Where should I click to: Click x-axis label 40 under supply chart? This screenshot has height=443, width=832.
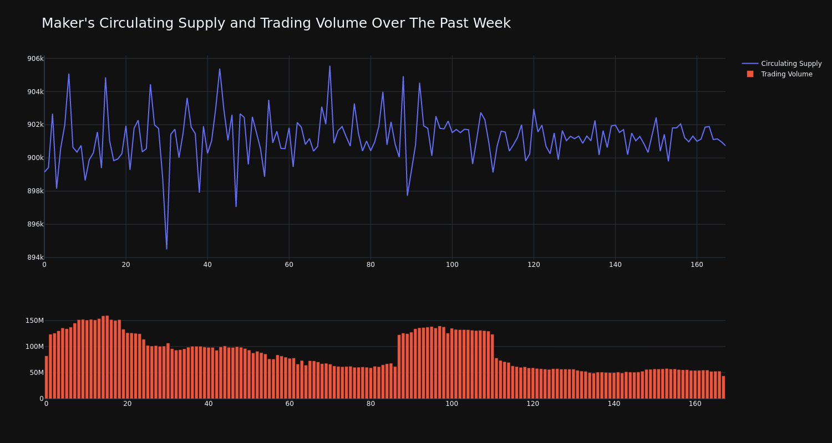click(207, 265)
